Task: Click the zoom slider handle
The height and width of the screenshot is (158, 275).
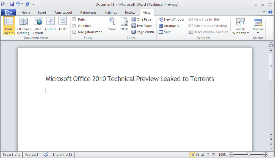Action: pyautogui.click(x=249, y=154)
